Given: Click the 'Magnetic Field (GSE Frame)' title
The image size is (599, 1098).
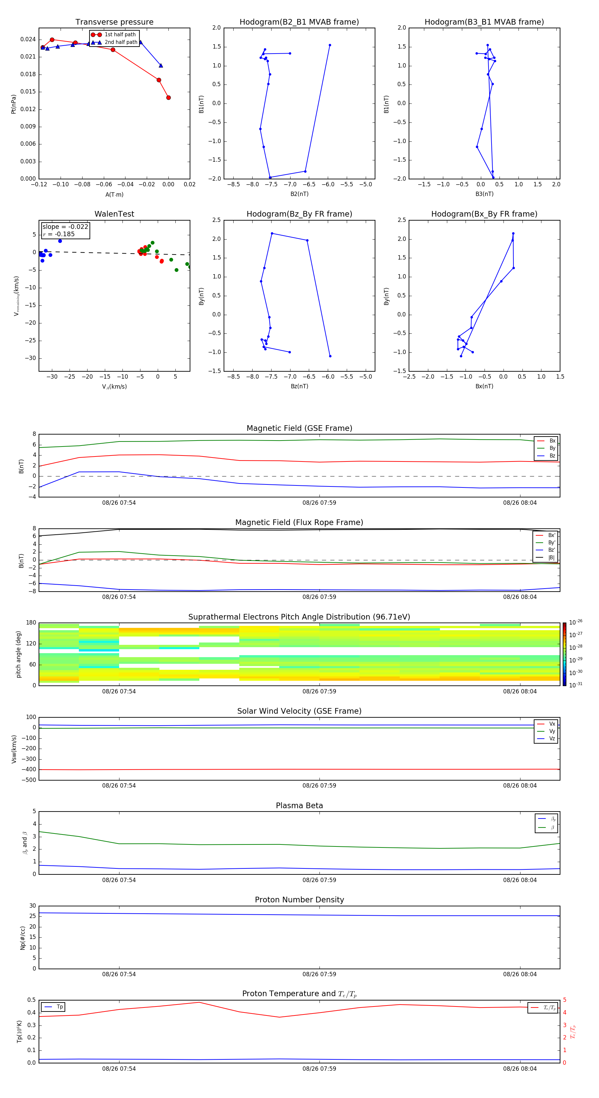Looking at the screenshot, I should tap(299, 428).
